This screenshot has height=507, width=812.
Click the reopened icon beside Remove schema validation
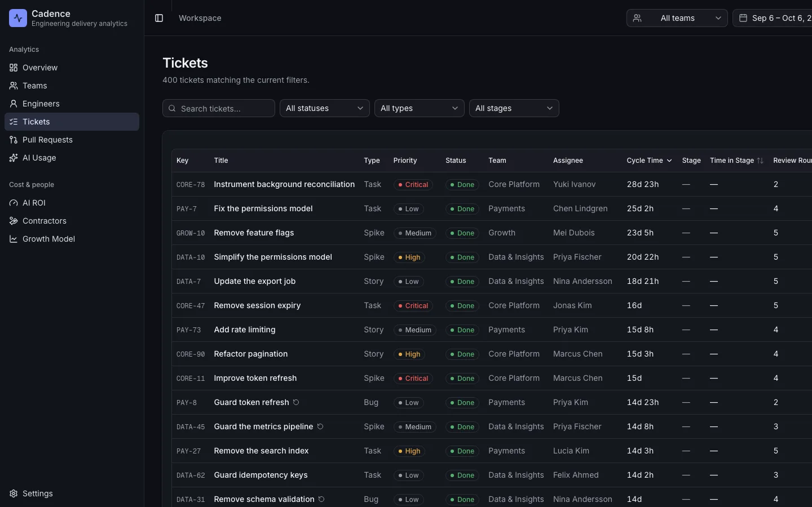(321, 499)
